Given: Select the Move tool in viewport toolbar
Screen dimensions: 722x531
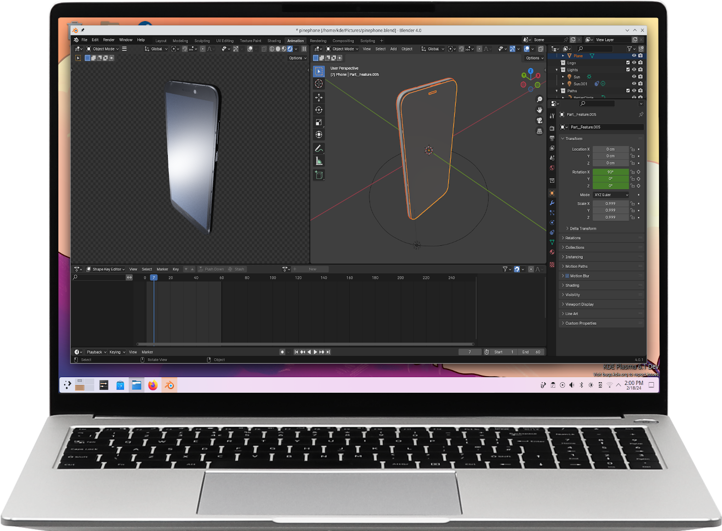Looking at the screenshot, I should tap(318, 97).
